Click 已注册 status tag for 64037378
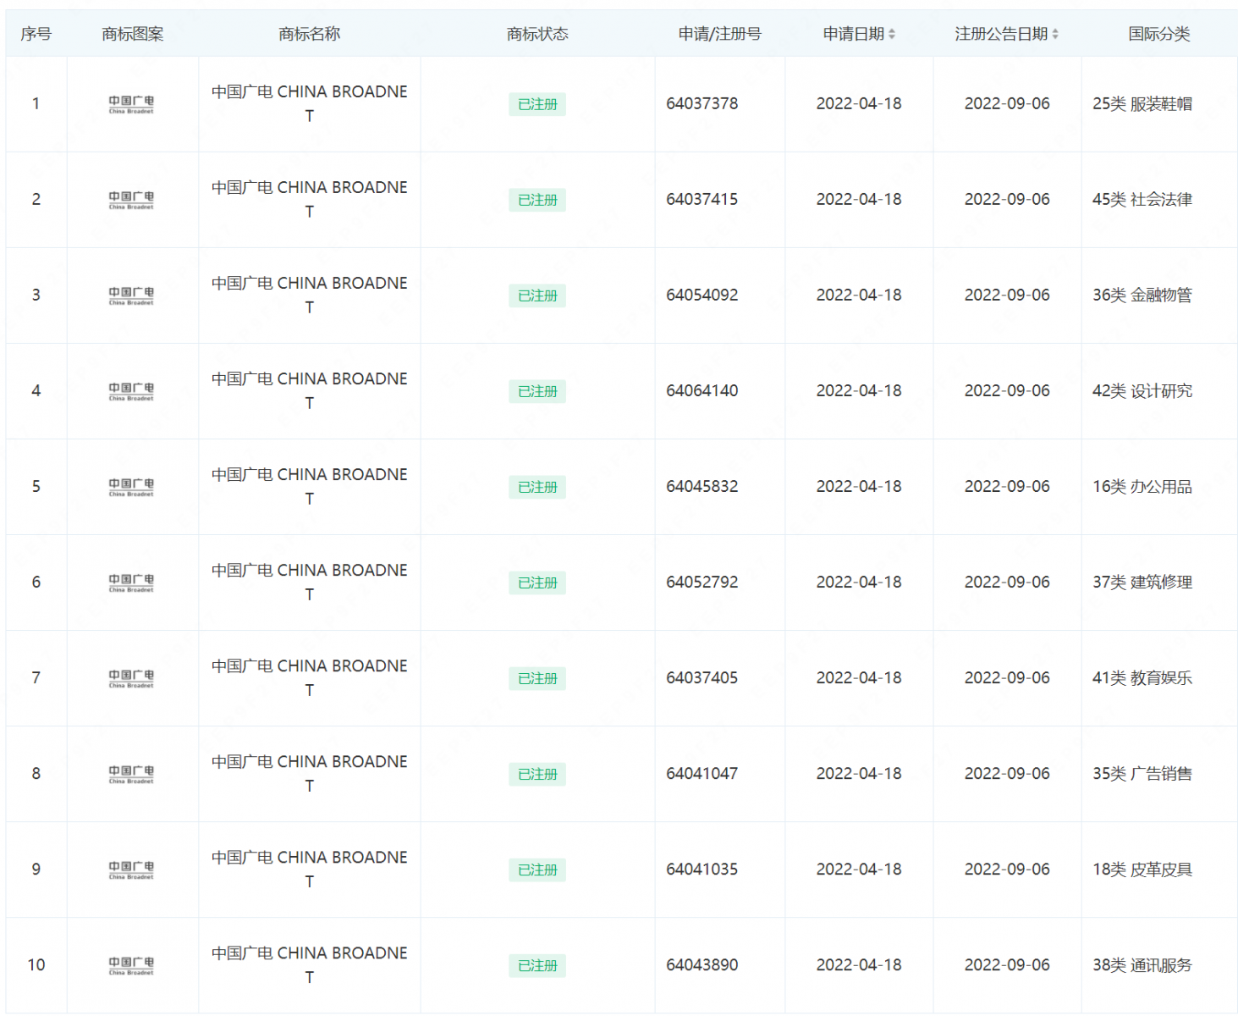1238x1016 pixels. pos(537,104)
